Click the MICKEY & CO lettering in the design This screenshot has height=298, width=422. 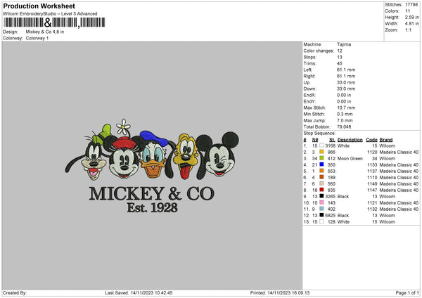point(152,193)
